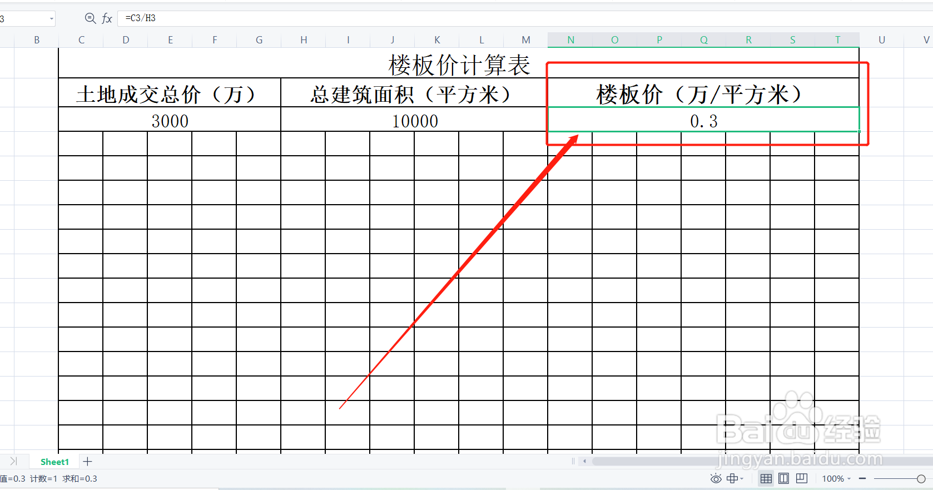Select column R header
The width and height of the screenshot is (933, 490).
pyautogui.click(x=748, y=40)
